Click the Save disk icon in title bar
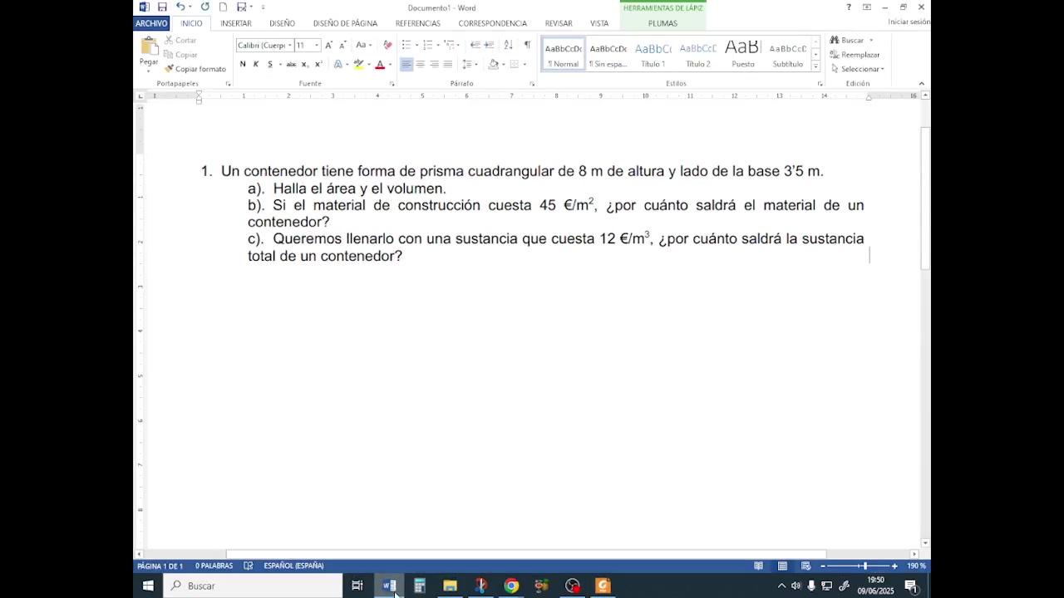The width and height of the screenshot is (1064, 598). (x=162, y=7)
